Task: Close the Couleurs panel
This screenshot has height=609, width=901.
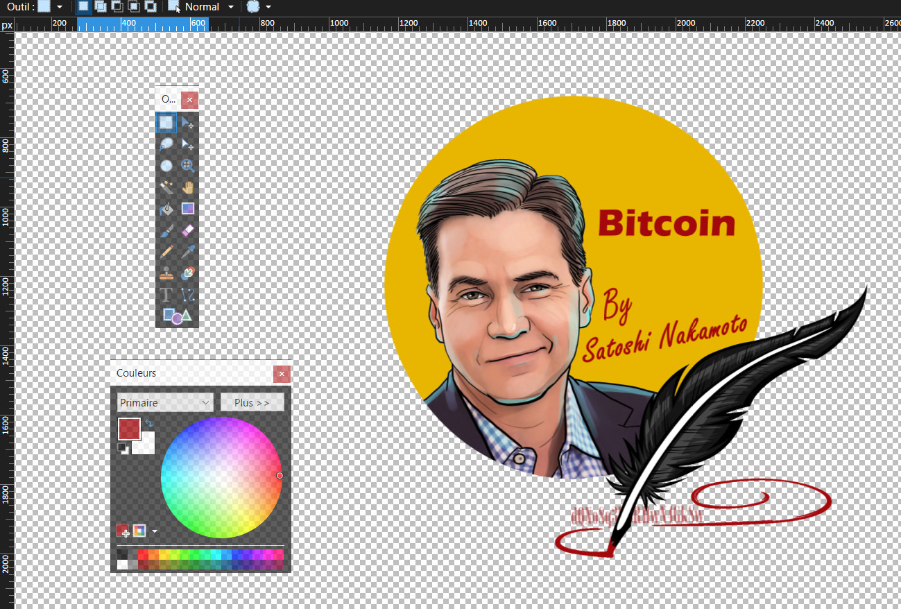Action: point(282,375)
